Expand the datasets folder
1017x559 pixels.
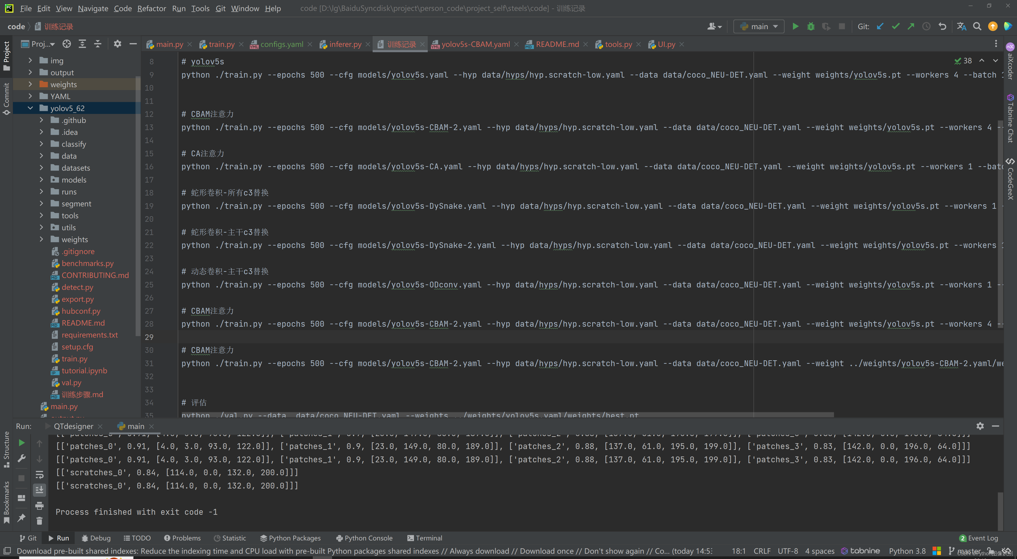(42, 168)
